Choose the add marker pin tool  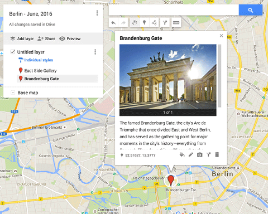tap(144, 23)
